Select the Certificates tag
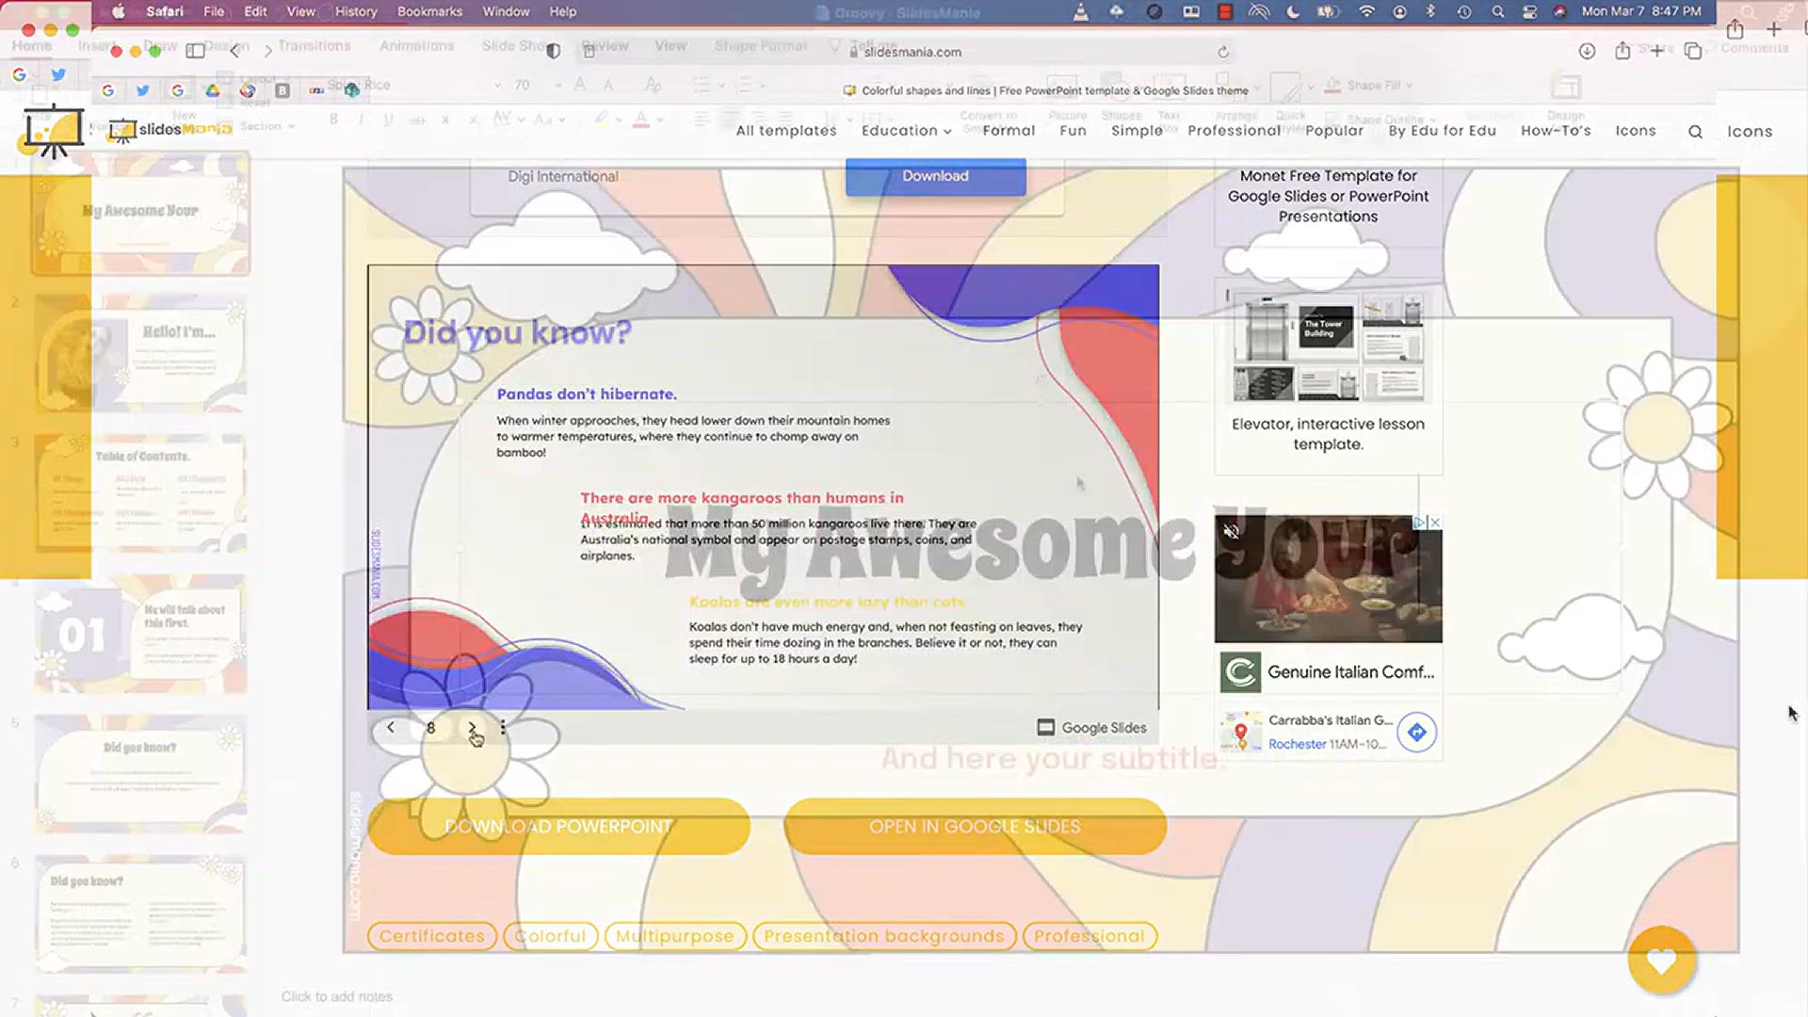 (x=431, y=936)
